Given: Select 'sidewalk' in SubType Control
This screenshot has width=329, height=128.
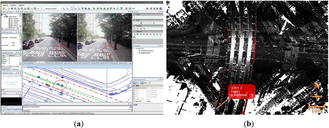Looking at the screenshot, I should [x=5, y=38].
